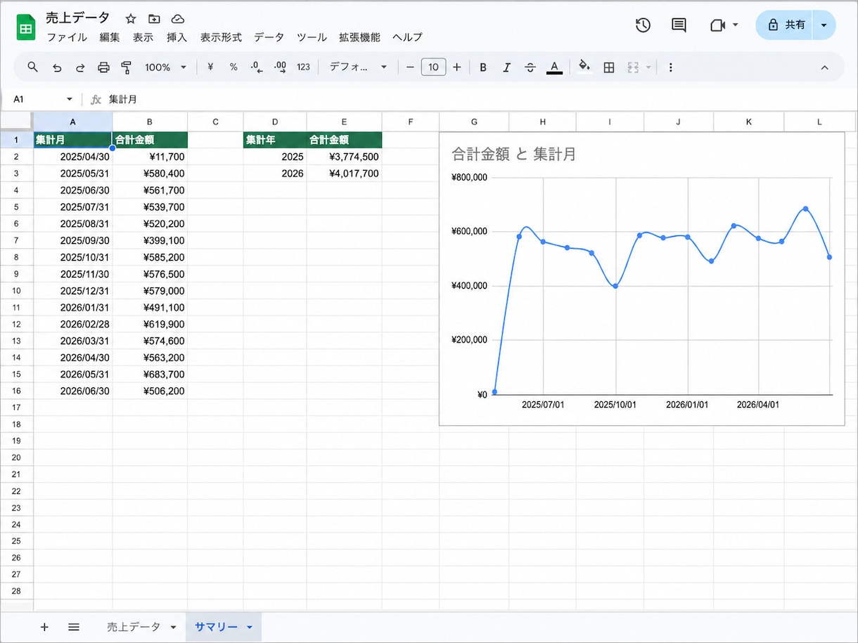Activate the paint format tool

(x=127, y=67)
